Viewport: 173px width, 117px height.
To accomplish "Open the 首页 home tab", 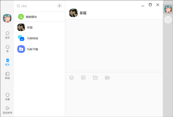I will 7,35.
